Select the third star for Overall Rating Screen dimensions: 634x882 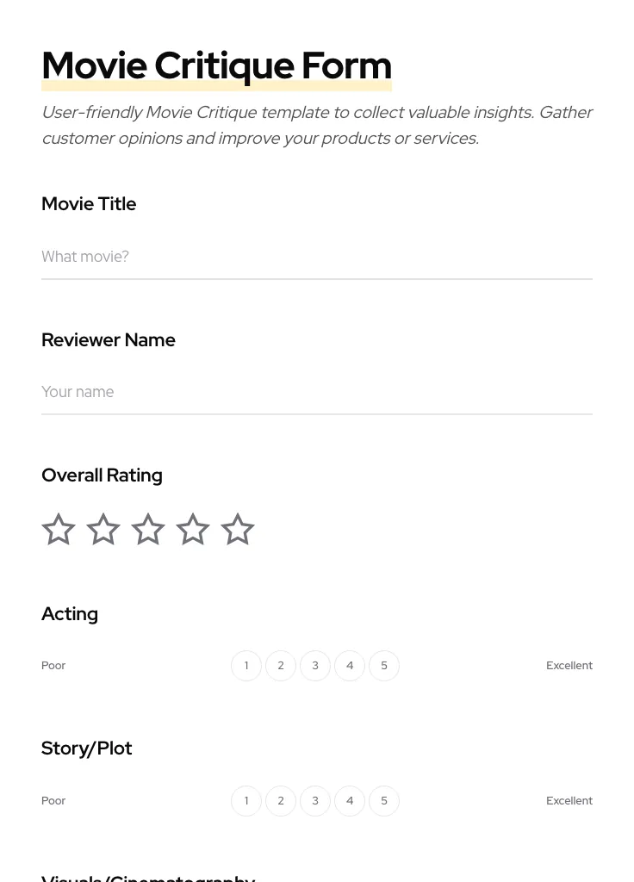point(147,529)
